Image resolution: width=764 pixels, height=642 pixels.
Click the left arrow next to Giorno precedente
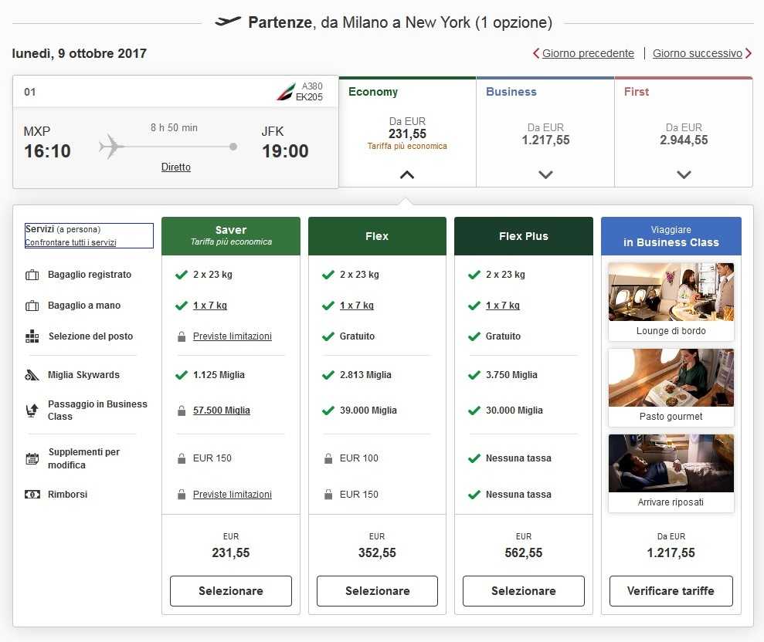coord(536,53)
